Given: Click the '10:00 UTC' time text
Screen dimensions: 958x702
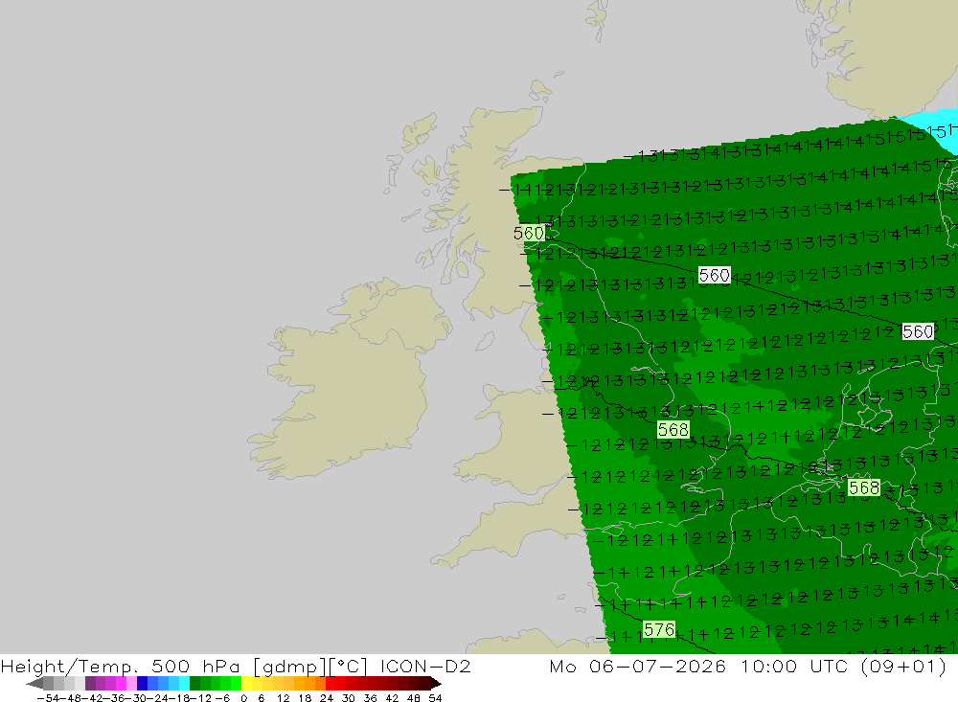Looking at the screenshot, I should tap(795, 666).
